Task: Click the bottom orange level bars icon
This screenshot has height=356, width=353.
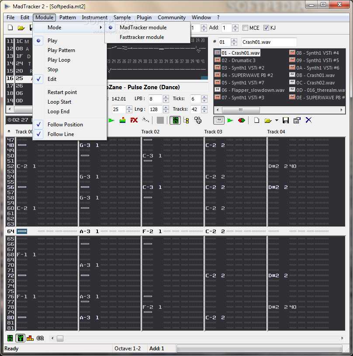Action: coord(30,339)
